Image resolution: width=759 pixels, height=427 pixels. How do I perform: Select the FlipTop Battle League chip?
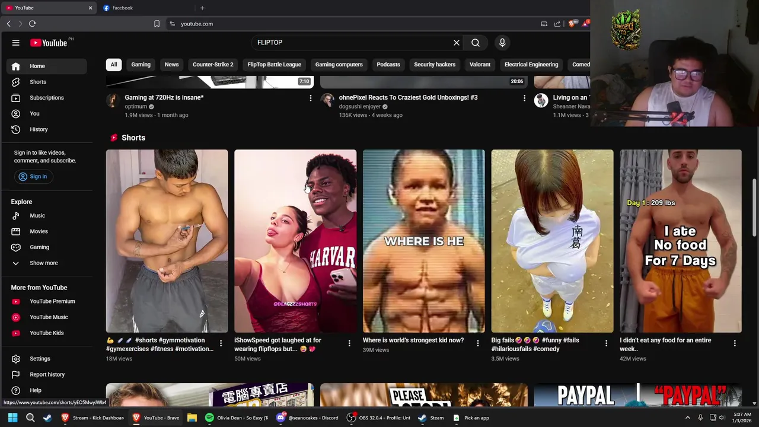point(274,65)
